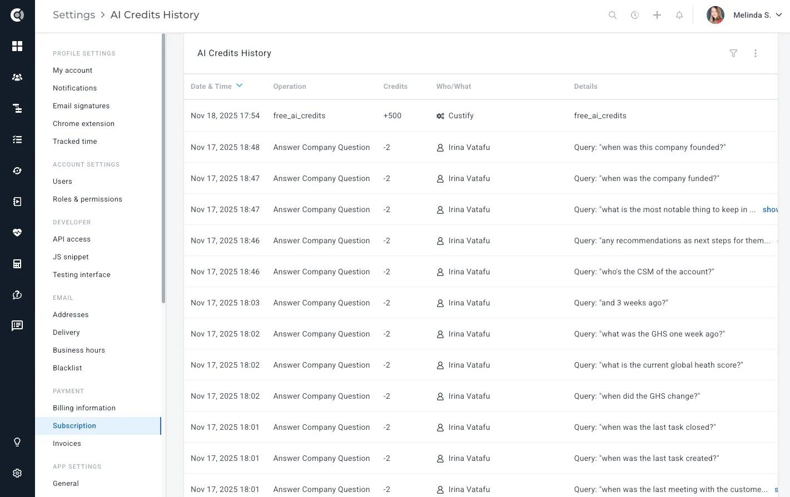Open the notifications bell icon

pos(679,15)
